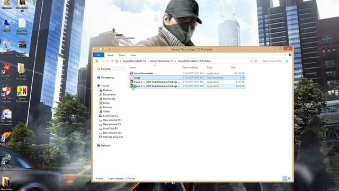
Task: Open the recent locations dropdown beside forward arrow
Action: (108, 61)
